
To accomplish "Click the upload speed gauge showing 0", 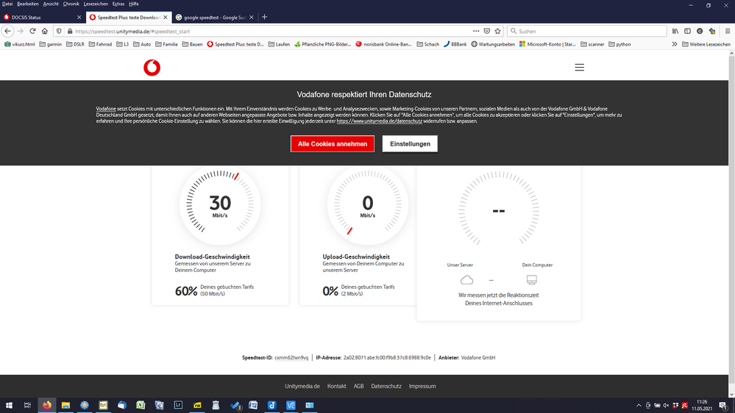I will point(368,204).
